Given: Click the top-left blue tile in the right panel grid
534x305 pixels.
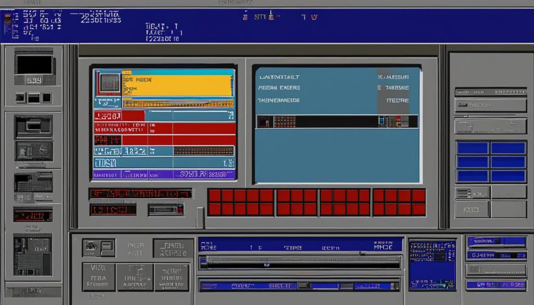Looking at the screenshot, I should point(472,148).
